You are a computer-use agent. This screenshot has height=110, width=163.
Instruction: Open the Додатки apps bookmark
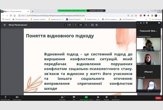[x=7, y=19]
